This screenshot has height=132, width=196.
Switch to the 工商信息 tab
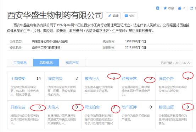(20, 63)
